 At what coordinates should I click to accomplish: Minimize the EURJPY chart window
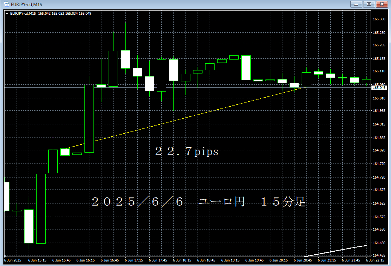coord(356,4)
